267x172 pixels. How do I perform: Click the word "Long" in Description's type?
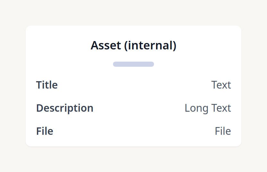tap(196, 108)
